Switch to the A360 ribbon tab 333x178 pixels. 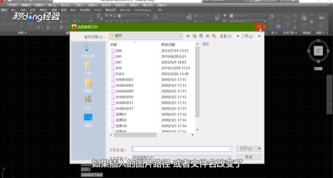coord(98,10)
